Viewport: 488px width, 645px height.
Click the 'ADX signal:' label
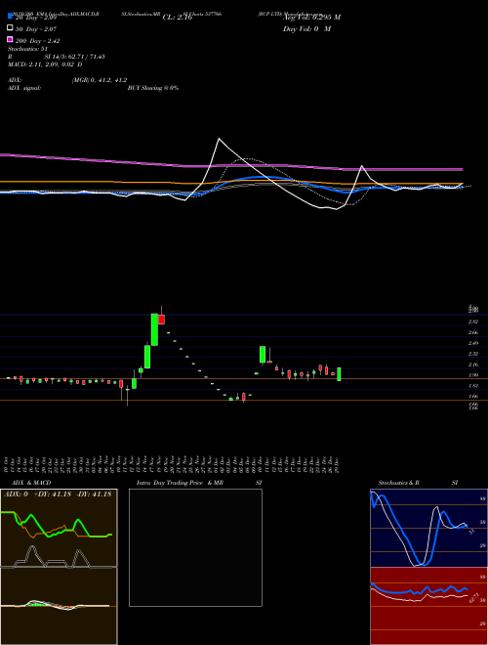pyautogui.click(x=24, y=88)
